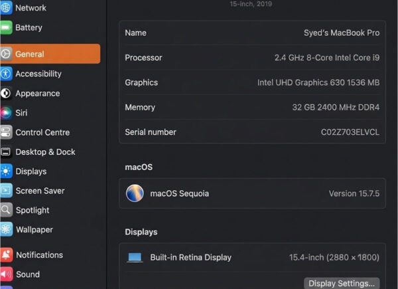Click the Serial number row label

[151, 132]
